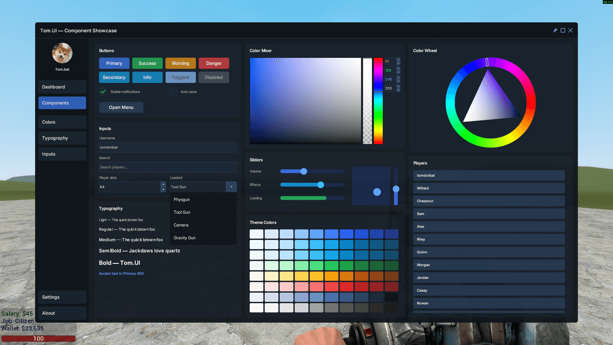This screenshot has width=613, height=345.
Task: Click the round knob in 2D slider pad
Action: (377, 192)
